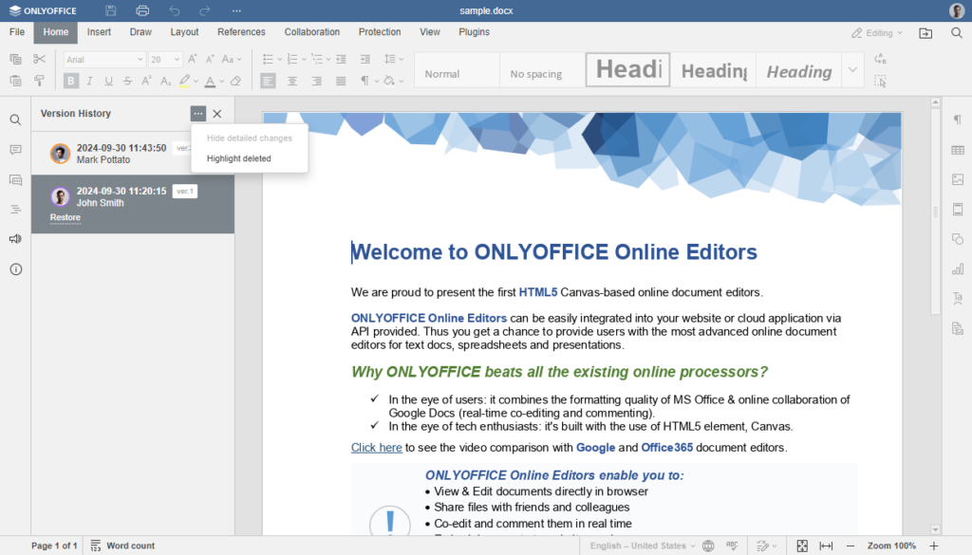Switch to the References ribbon tab
972x555 pixels.
(x=241, y=31)
